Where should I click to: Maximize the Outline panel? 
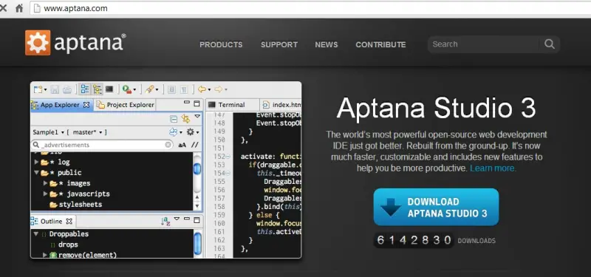197,220
